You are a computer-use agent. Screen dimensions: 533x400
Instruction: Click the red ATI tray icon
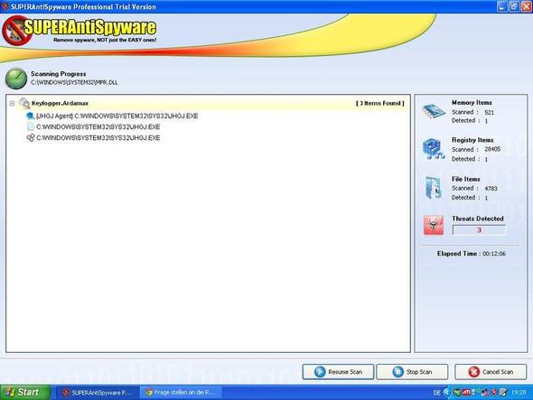(x=466, y=393)
